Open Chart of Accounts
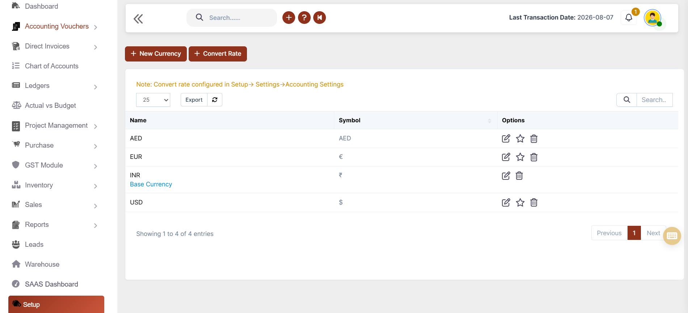The width and height of the screenshot is (688, 313). tap(51, 66)
